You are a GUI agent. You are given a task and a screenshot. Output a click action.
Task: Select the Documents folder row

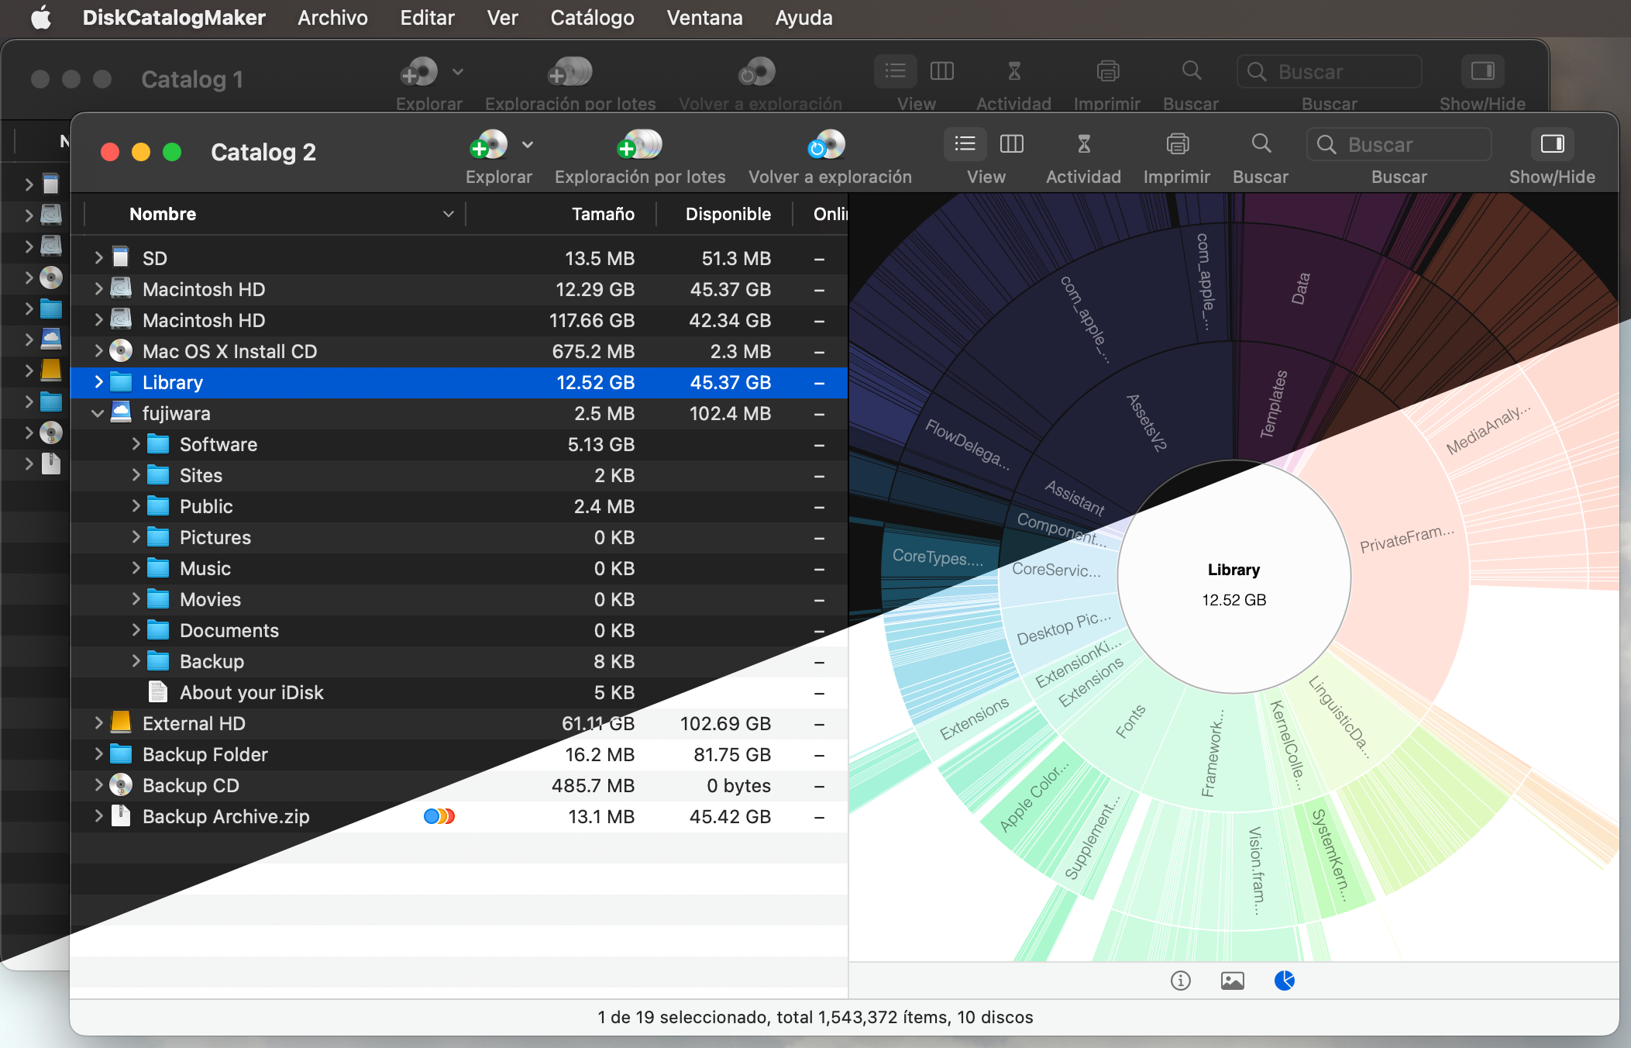(x=459, y=630)
